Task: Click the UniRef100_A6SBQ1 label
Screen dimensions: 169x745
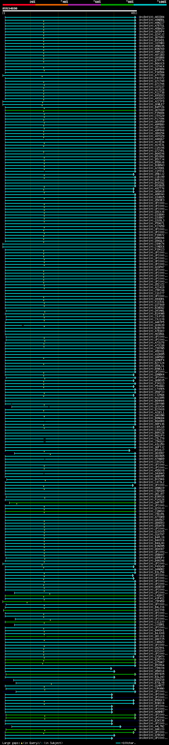Action: pos(152,334)
